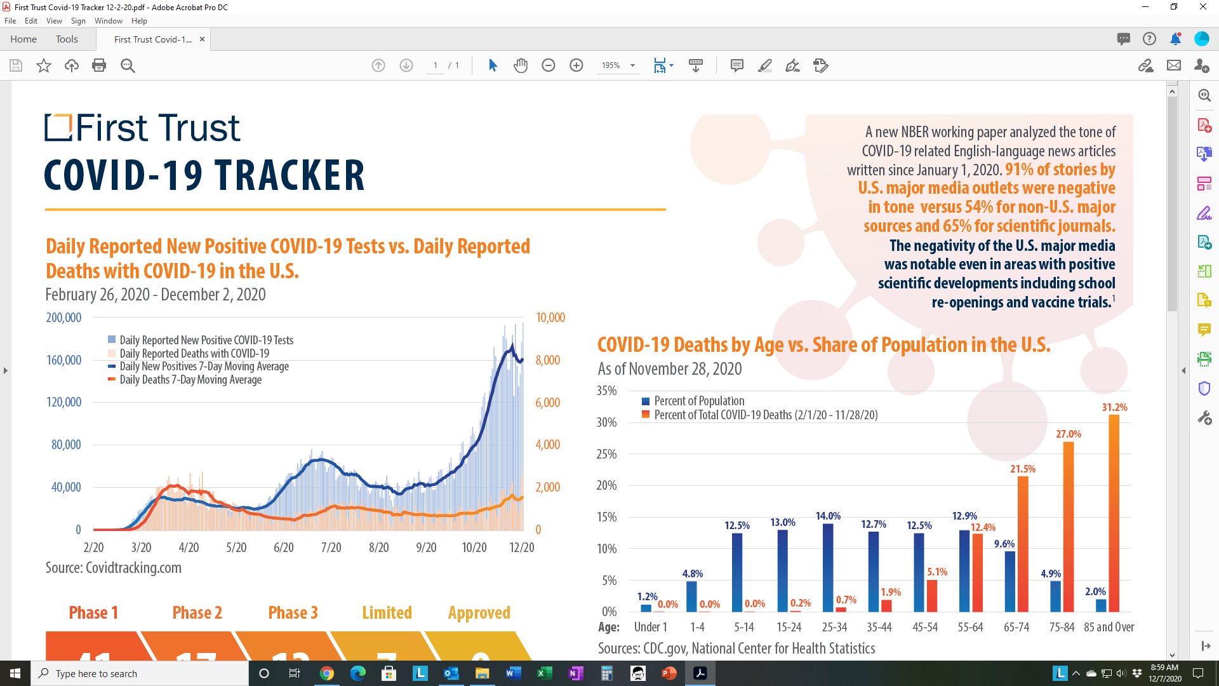This screenshot has width=1219, height=686.
Task: Open find text magnifier icon
Action: pyautogui.click(x=128, y=65)
